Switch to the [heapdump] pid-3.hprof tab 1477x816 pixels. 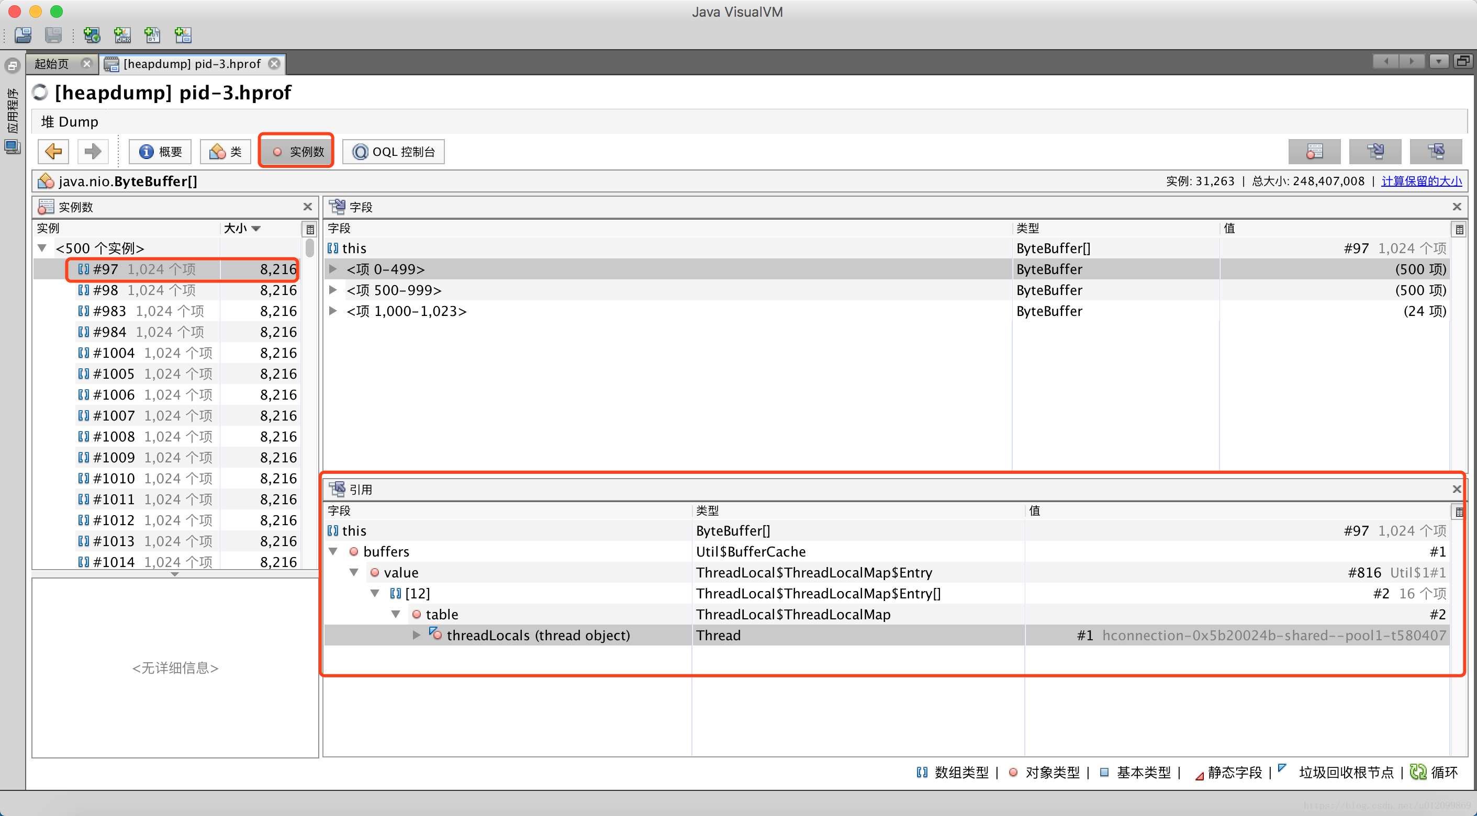click(192, 64)
